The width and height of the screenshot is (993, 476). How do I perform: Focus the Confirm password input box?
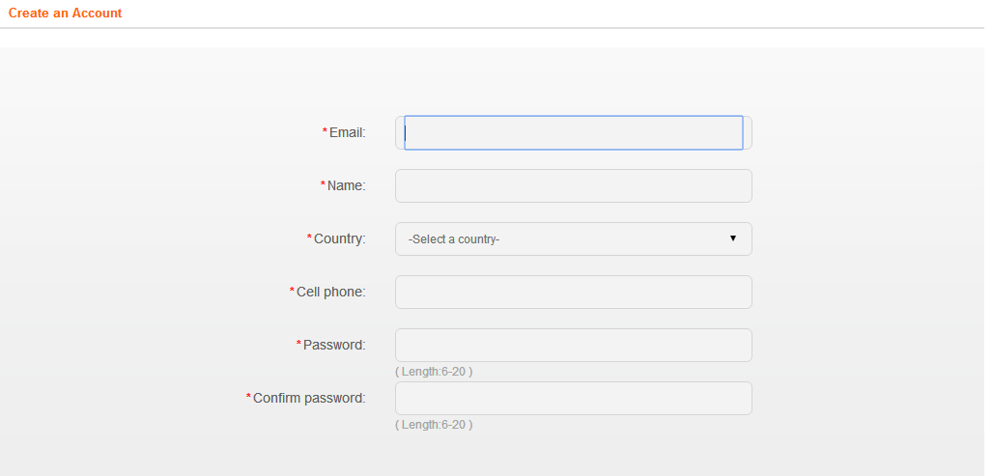(573, 399)
